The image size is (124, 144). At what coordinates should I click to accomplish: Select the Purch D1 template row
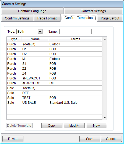tap(54, 49)
